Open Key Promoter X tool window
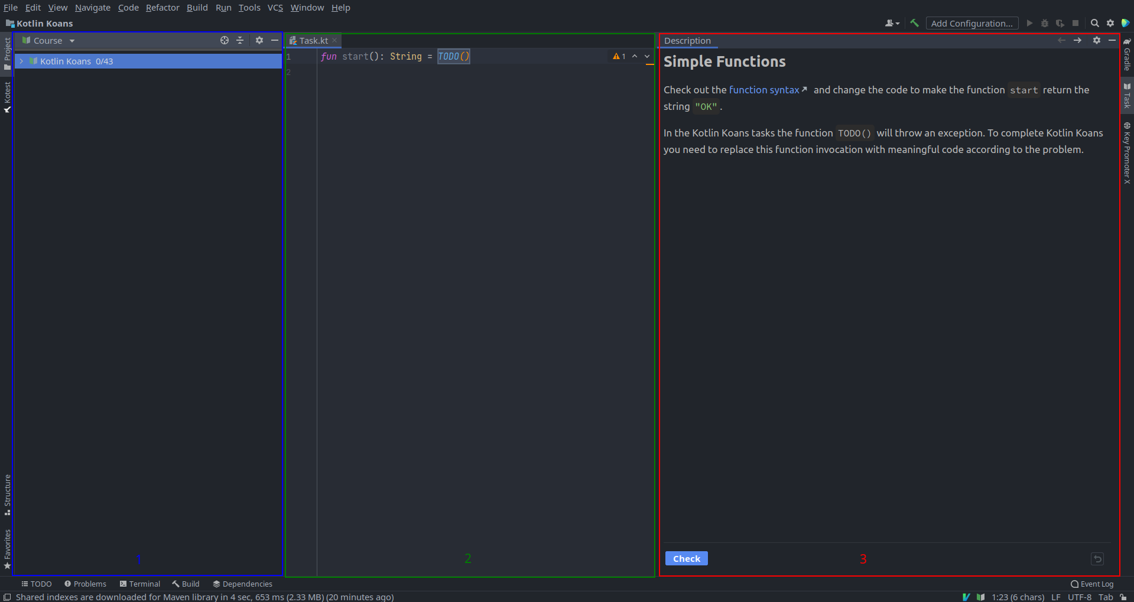Image resolution: width=1134 pixels, height=602 pixels. pos(1127,153)
